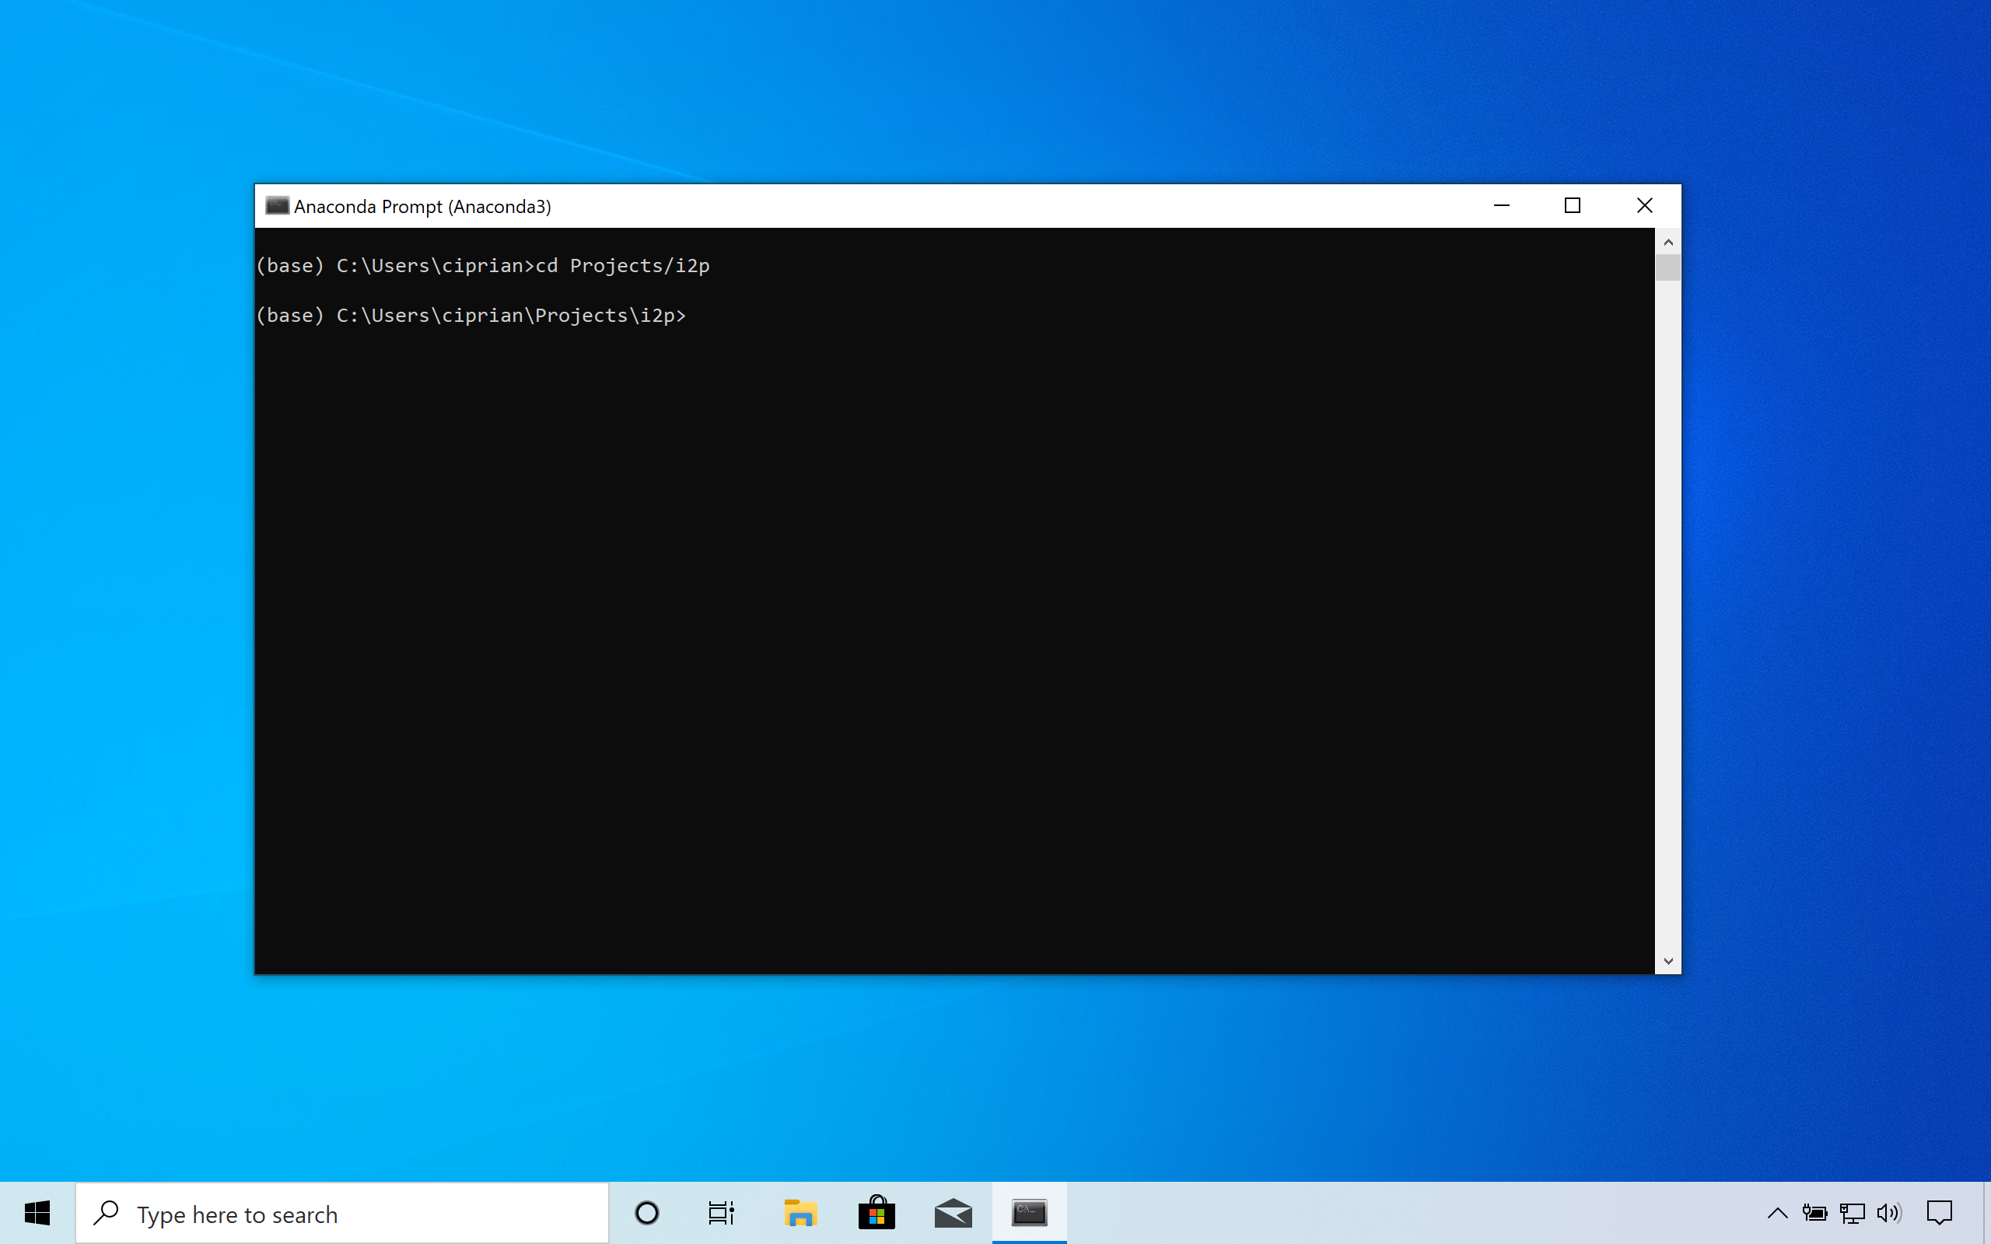Click the Microsoft Store taskbar icon

(876, 1214)
